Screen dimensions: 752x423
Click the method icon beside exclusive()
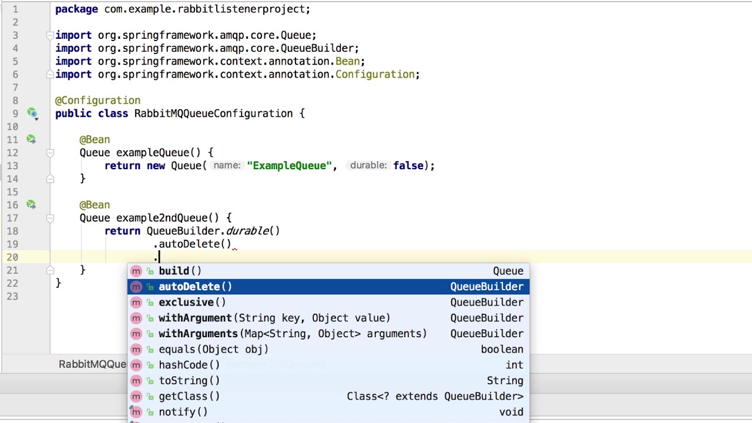(136, 303)
